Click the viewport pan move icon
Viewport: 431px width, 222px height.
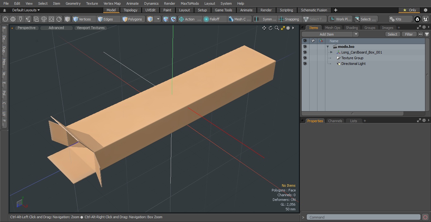click(264, 28)
